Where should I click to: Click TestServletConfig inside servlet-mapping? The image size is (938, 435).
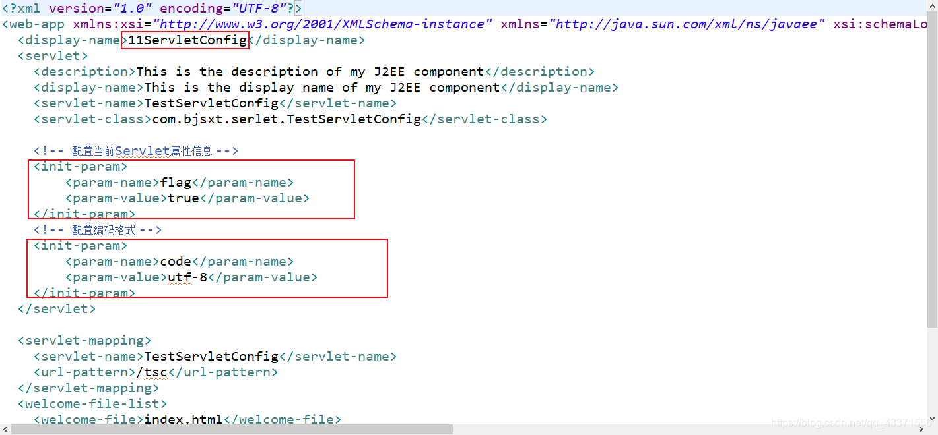[211, 357]
